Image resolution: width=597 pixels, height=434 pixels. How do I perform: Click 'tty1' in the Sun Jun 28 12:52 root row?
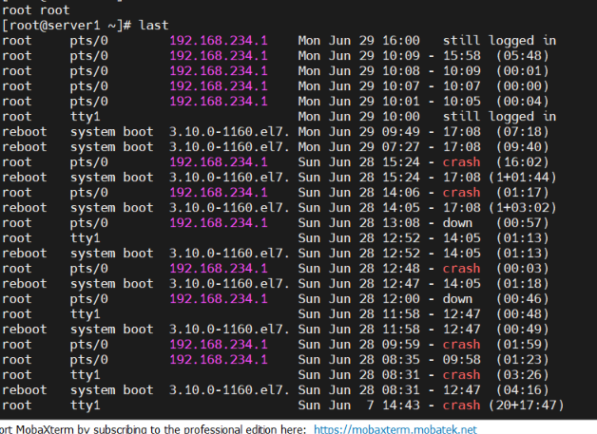85,238
